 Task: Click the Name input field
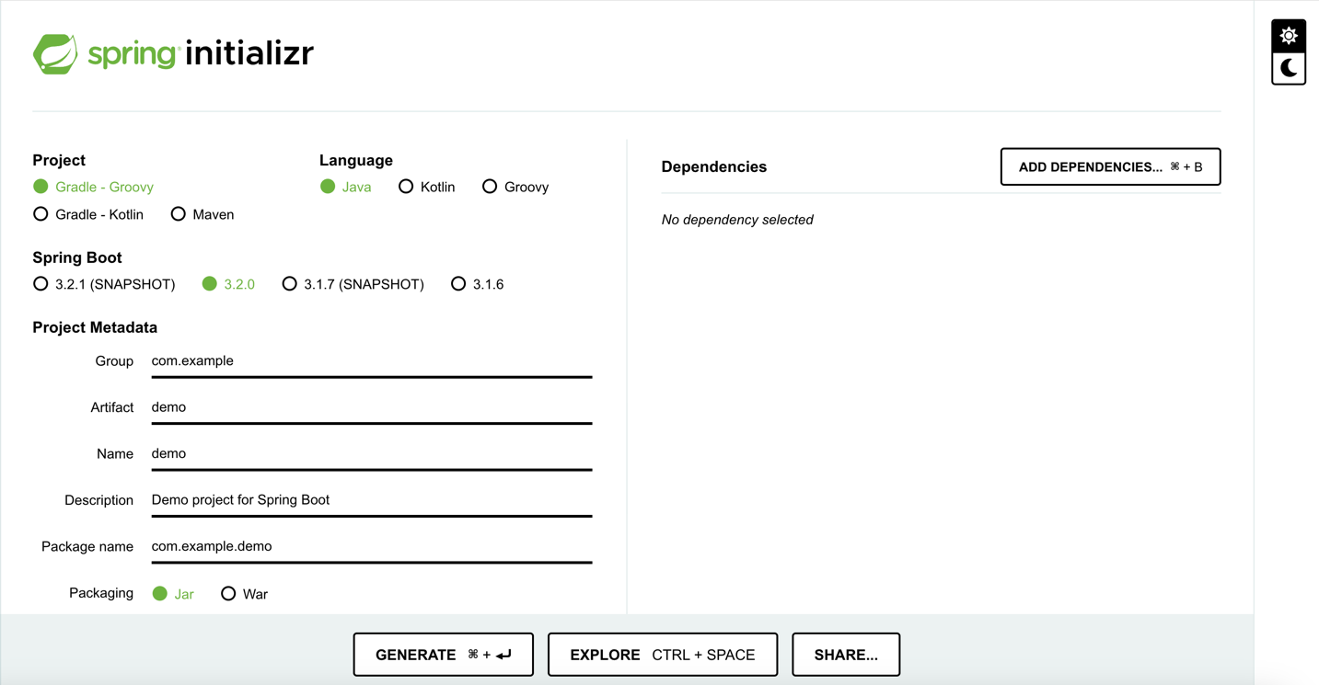point(372,454)
